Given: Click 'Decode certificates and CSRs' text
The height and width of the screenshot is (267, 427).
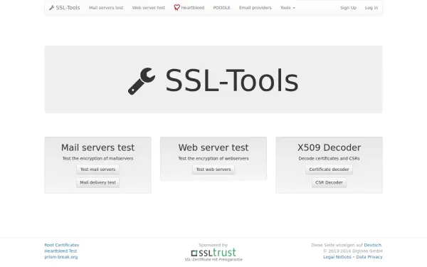Looking at the screenshot, I should pyautogui.click(x=329, y=158).
